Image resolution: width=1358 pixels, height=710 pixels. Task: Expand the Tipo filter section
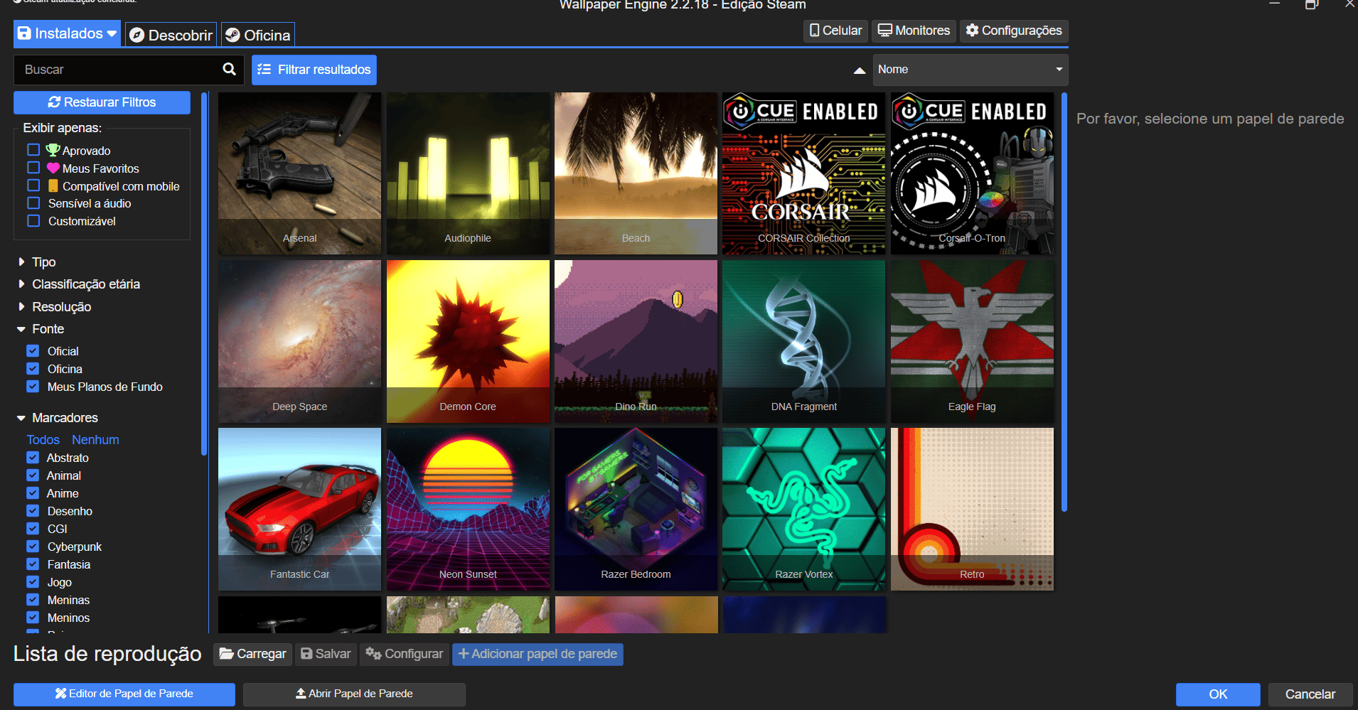click(43, 262)
